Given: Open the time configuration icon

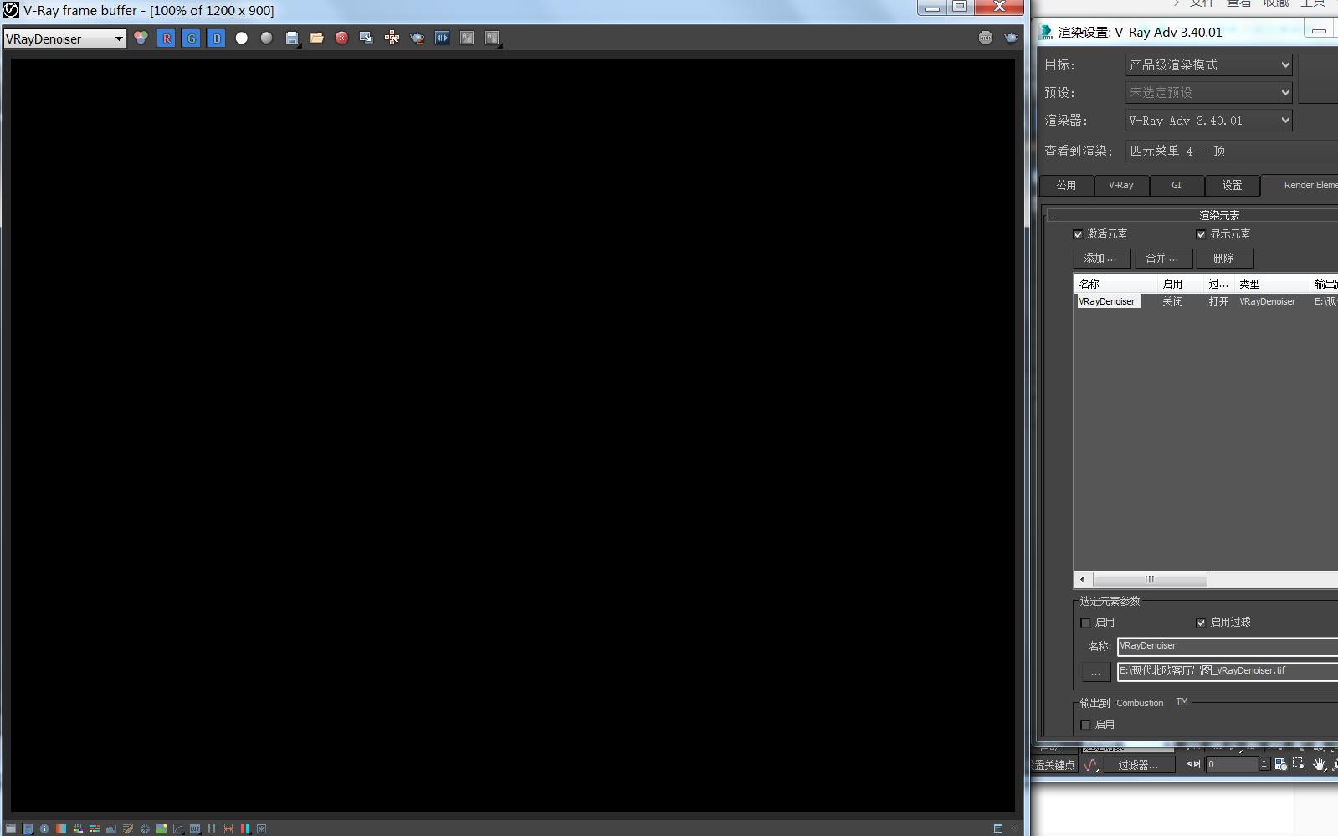Looking at the screenshot, I should tap(1280, 764).
